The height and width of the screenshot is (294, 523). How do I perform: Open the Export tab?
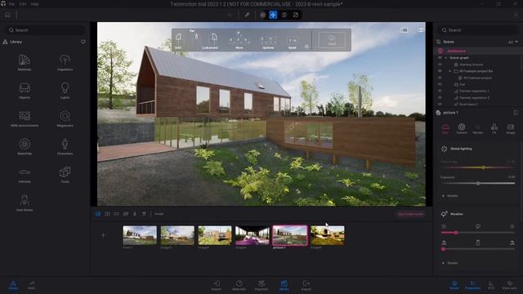point(306,285)
